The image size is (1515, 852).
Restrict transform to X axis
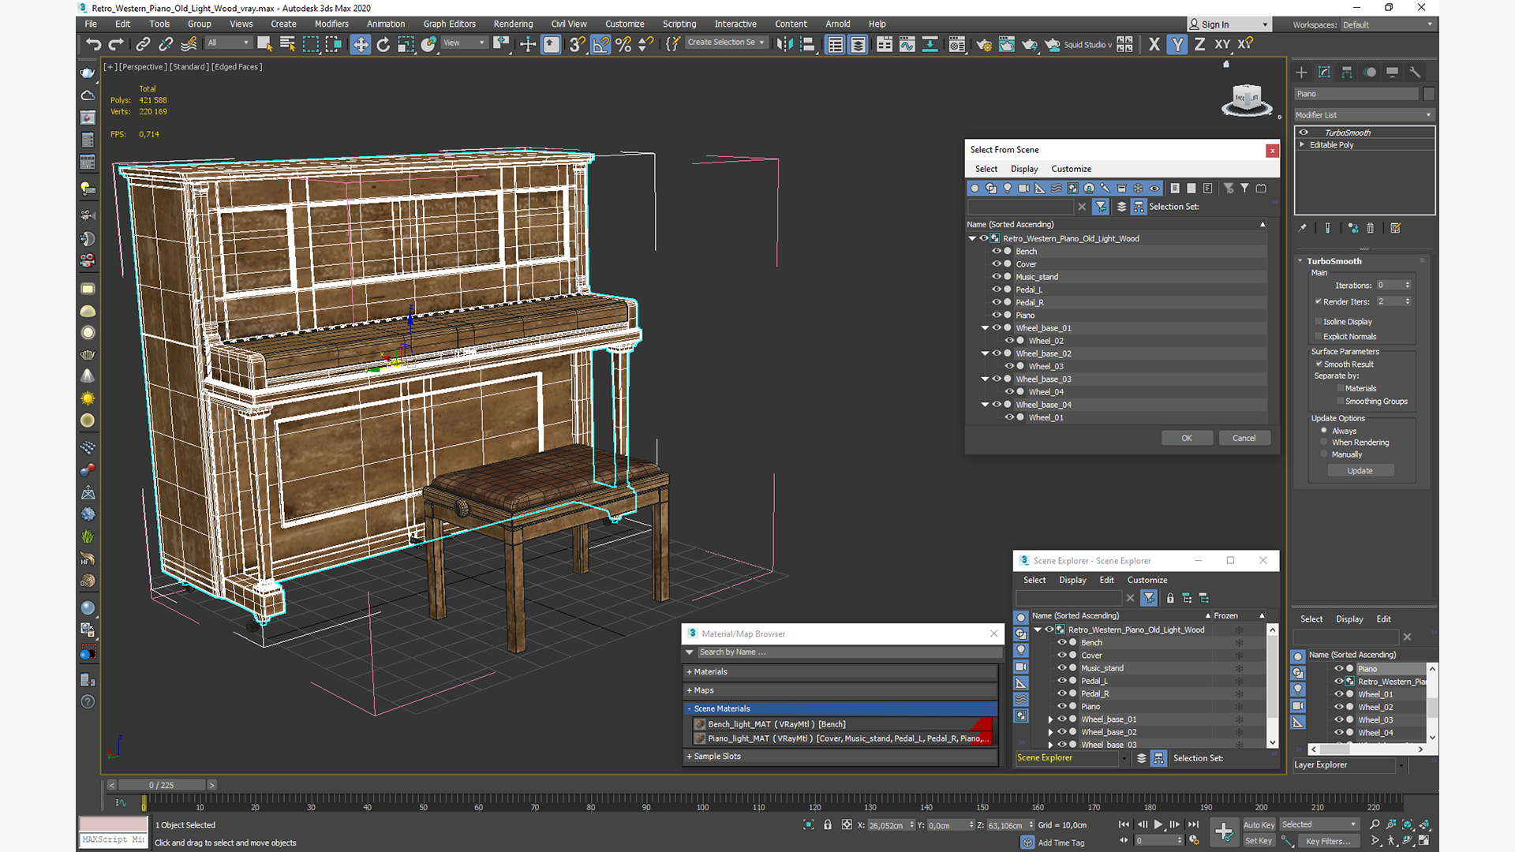click(1154, 44)
